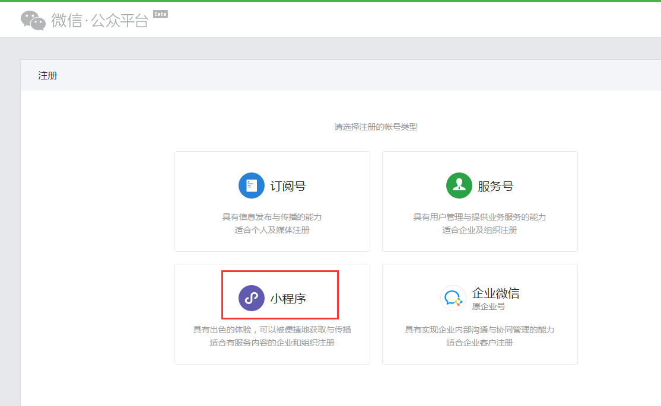Click the 企业微信 chat bubble icon
The width and height of the screenshot is (661, 406).
[x=453, y=298]
